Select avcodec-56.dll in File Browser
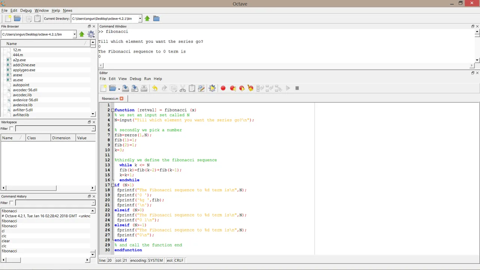The image size is (480, 270). [x=25, y=90]
